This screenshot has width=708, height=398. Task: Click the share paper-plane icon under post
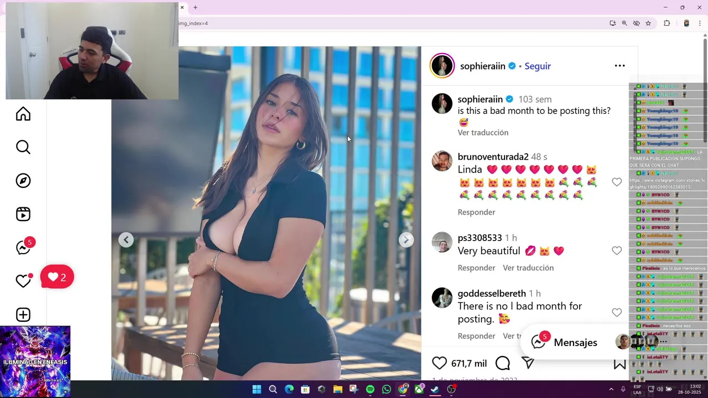tap(528, 363)
